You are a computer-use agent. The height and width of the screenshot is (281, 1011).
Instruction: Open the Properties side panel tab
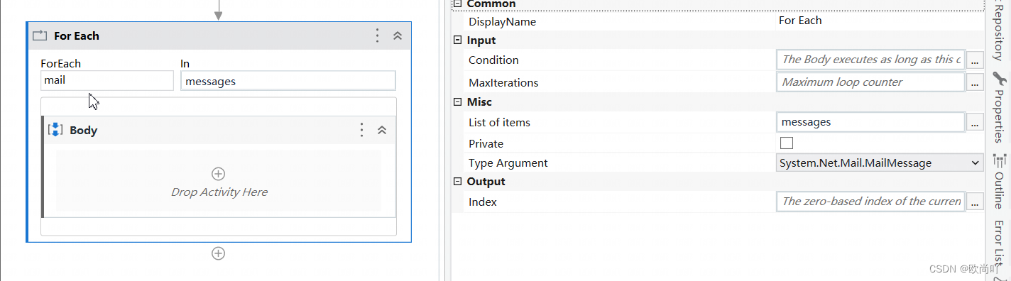tap(998, 106)
